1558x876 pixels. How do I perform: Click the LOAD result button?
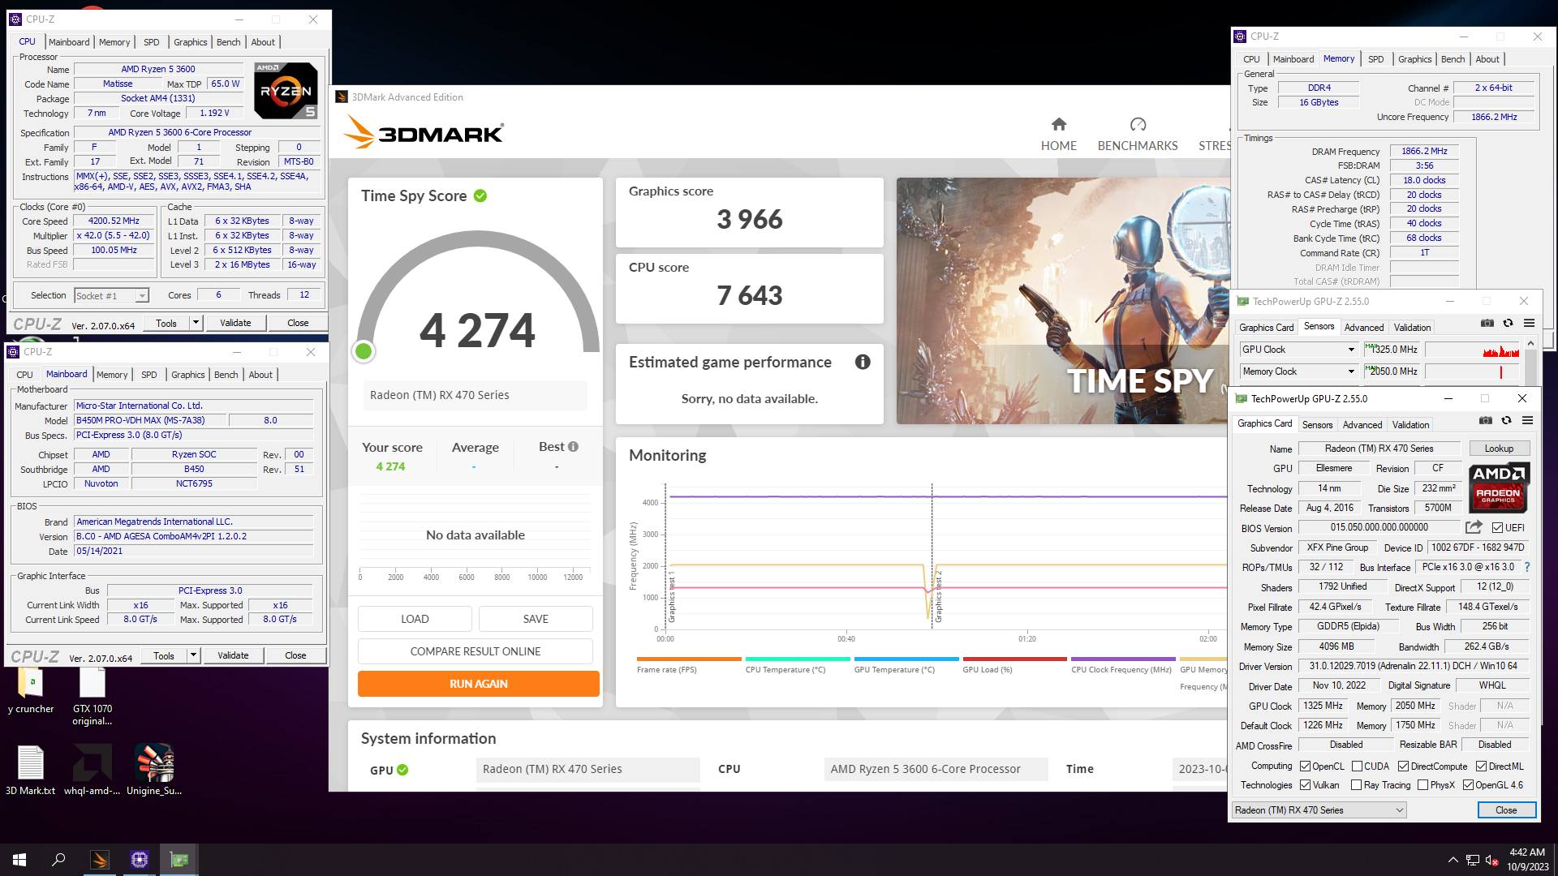(x=415, y=619)
